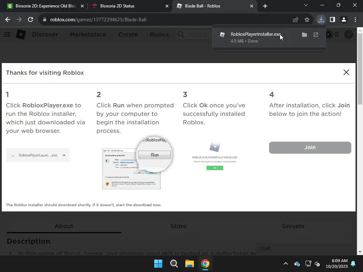Open Windows Start menu

(158, 263)
